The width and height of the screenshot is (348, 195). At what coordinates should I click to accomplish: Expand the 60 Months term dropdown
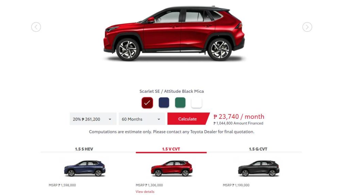[142, 119]
